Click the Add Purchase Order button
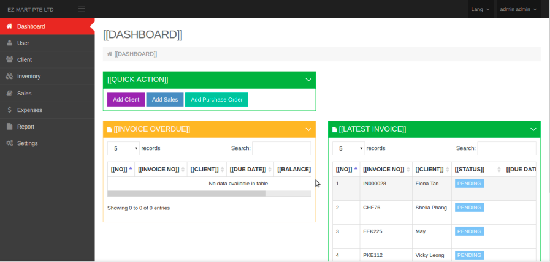This screenshot has height=262, width=550. tap(216, 100)
